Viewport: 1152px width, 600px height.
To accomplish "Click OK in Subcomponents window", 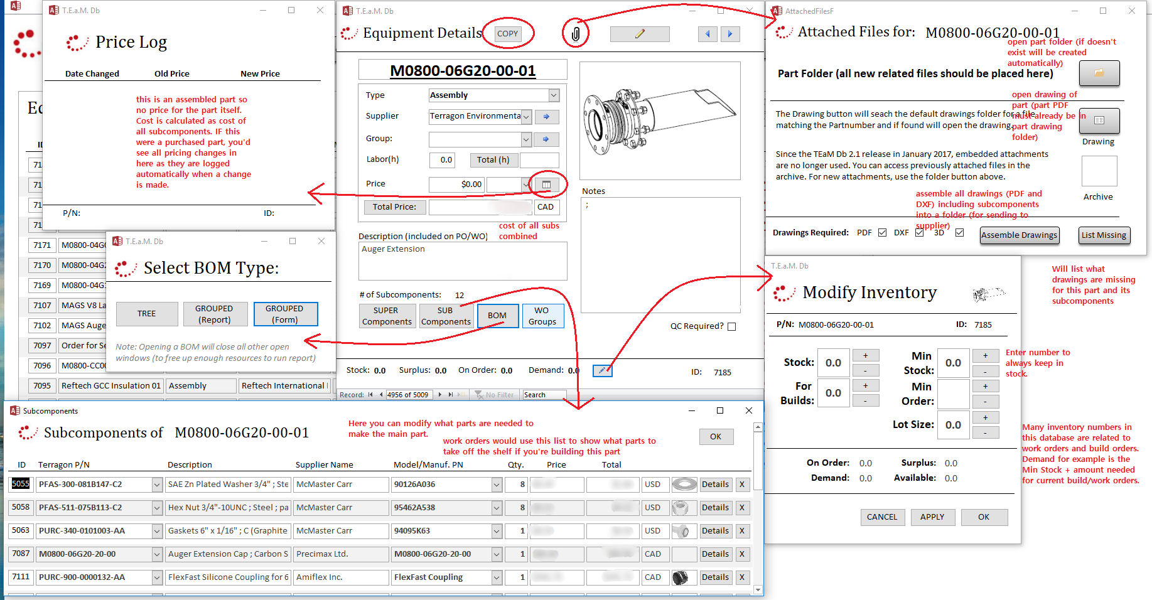I will coord(716,437).
